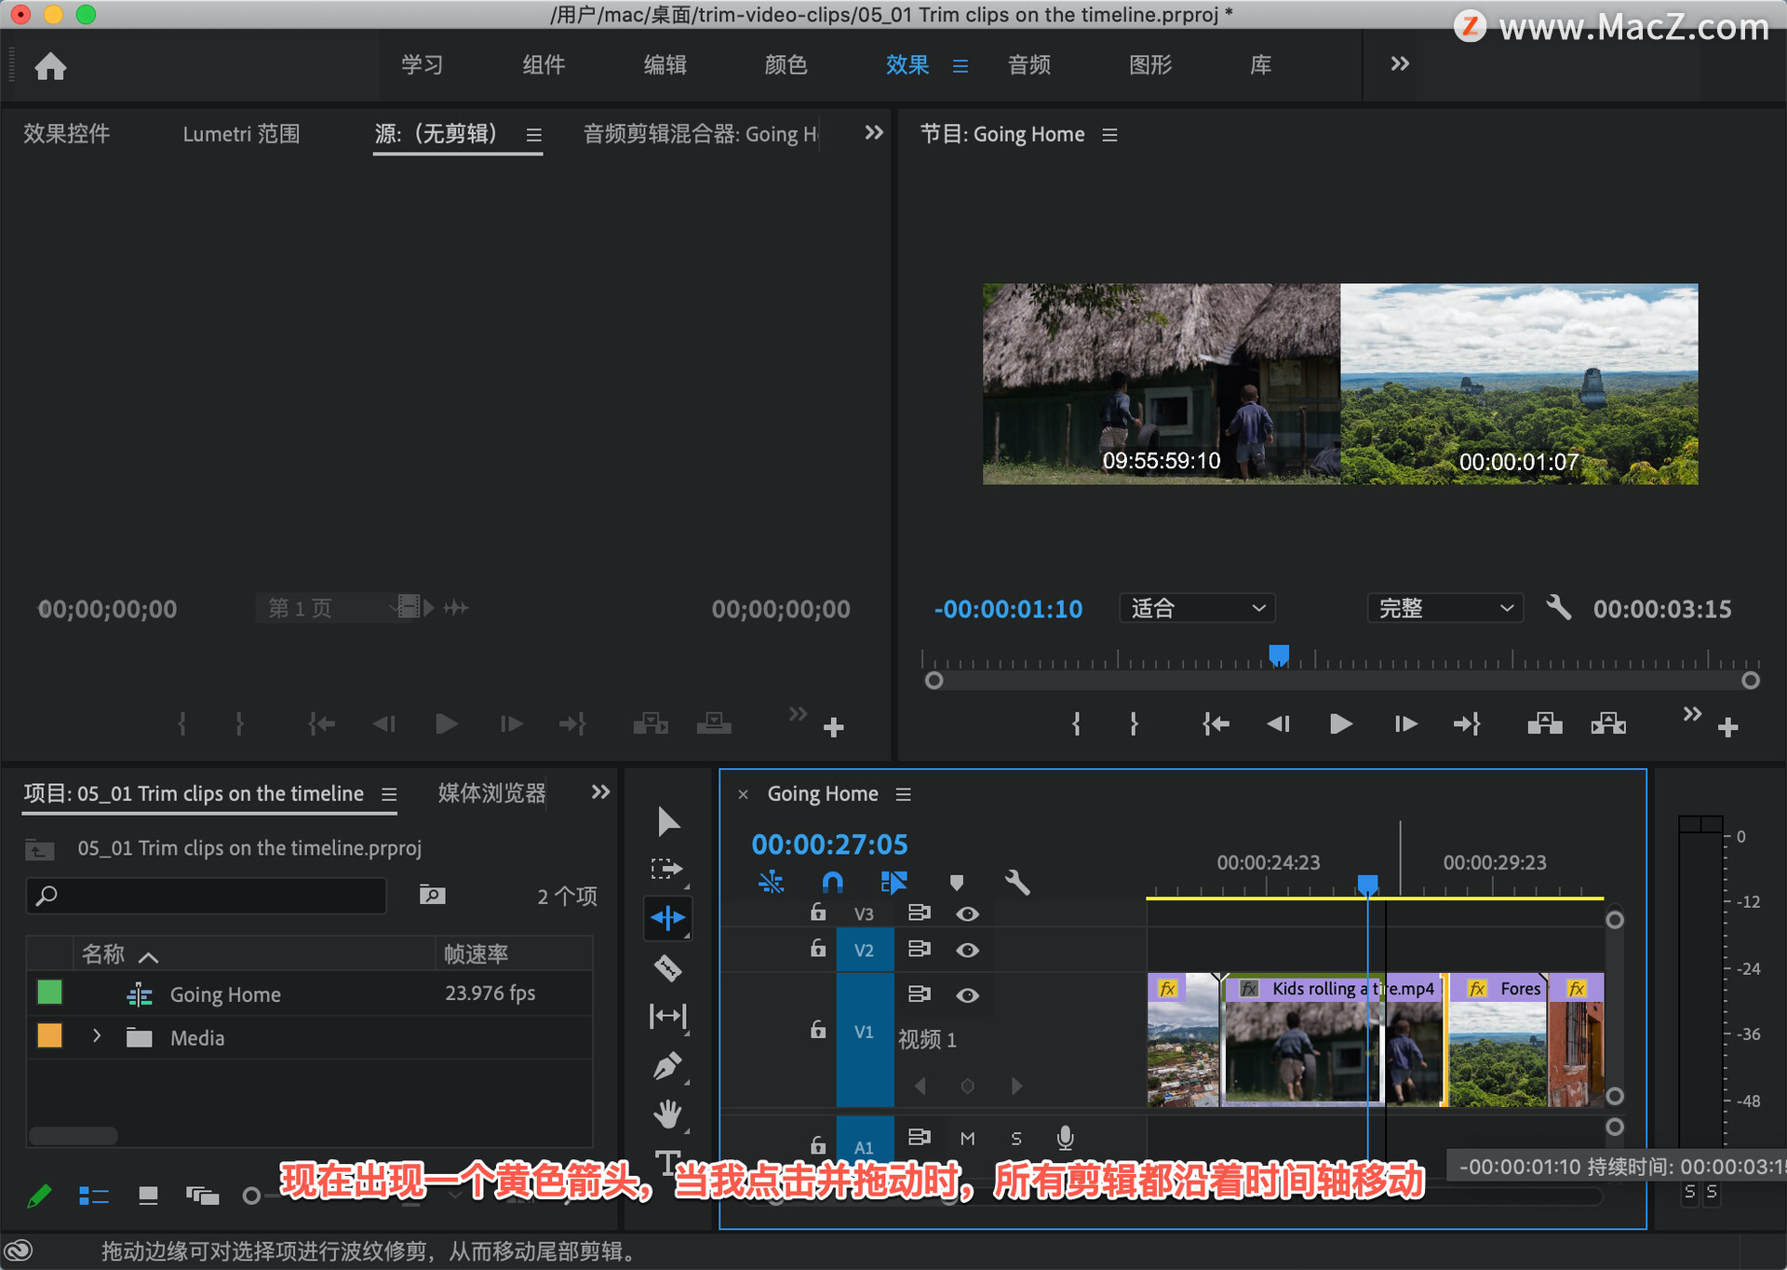Expand the Media bin folder

pyautogui.click(x=97, y=1036)
